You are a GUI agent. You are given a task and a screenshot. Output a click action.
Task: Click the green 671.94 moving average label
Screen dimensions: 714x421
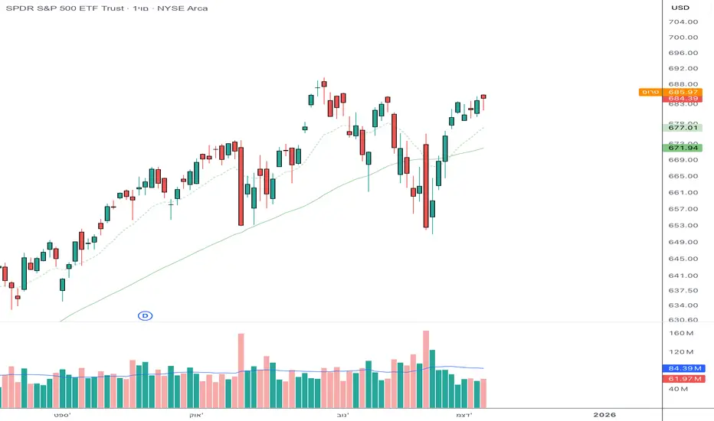point(682,147)
